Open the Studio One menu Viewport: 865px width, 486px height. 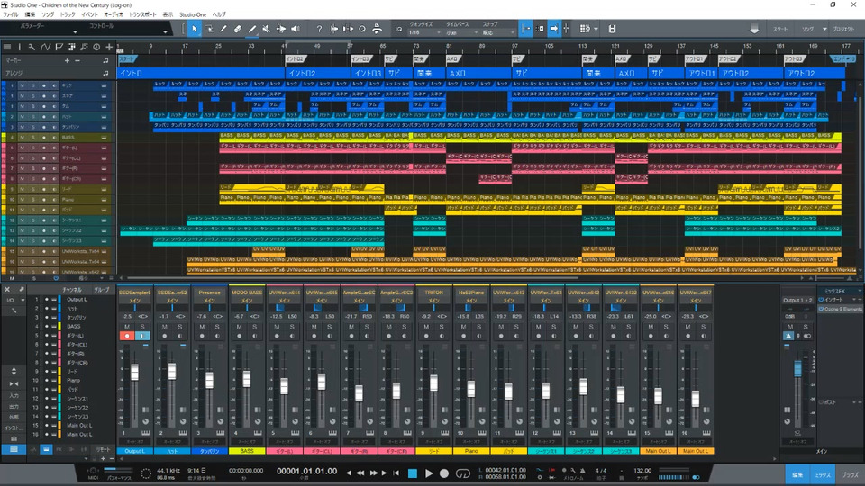(x=193, y=15)
